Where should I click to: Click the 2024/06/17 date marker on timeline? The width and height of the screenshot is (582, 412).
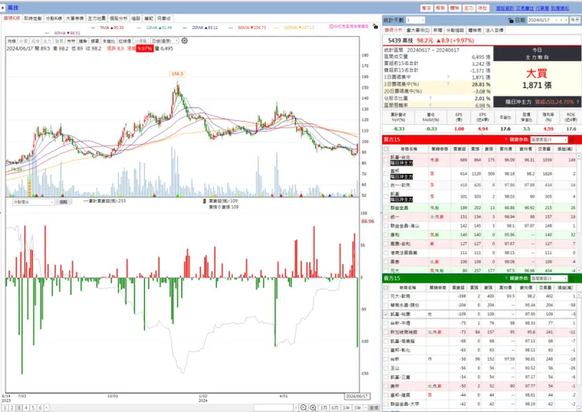356,396
